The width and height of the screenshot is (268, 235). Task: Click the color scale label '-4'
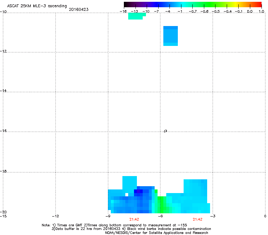click(168, 12)
